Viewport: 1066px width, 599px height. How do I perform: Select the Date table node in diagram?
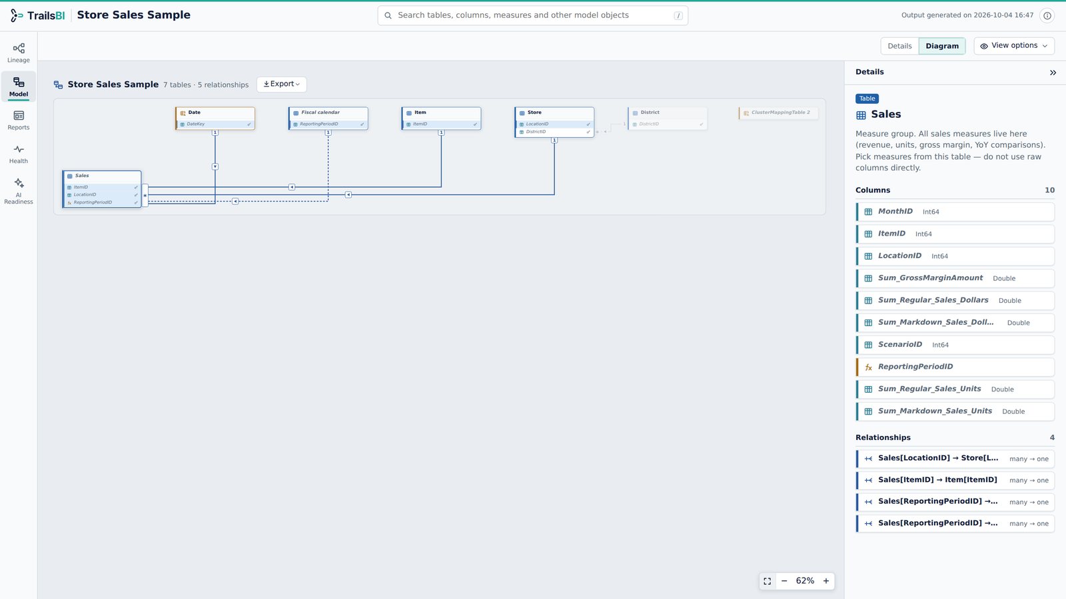tap(215, 118)
